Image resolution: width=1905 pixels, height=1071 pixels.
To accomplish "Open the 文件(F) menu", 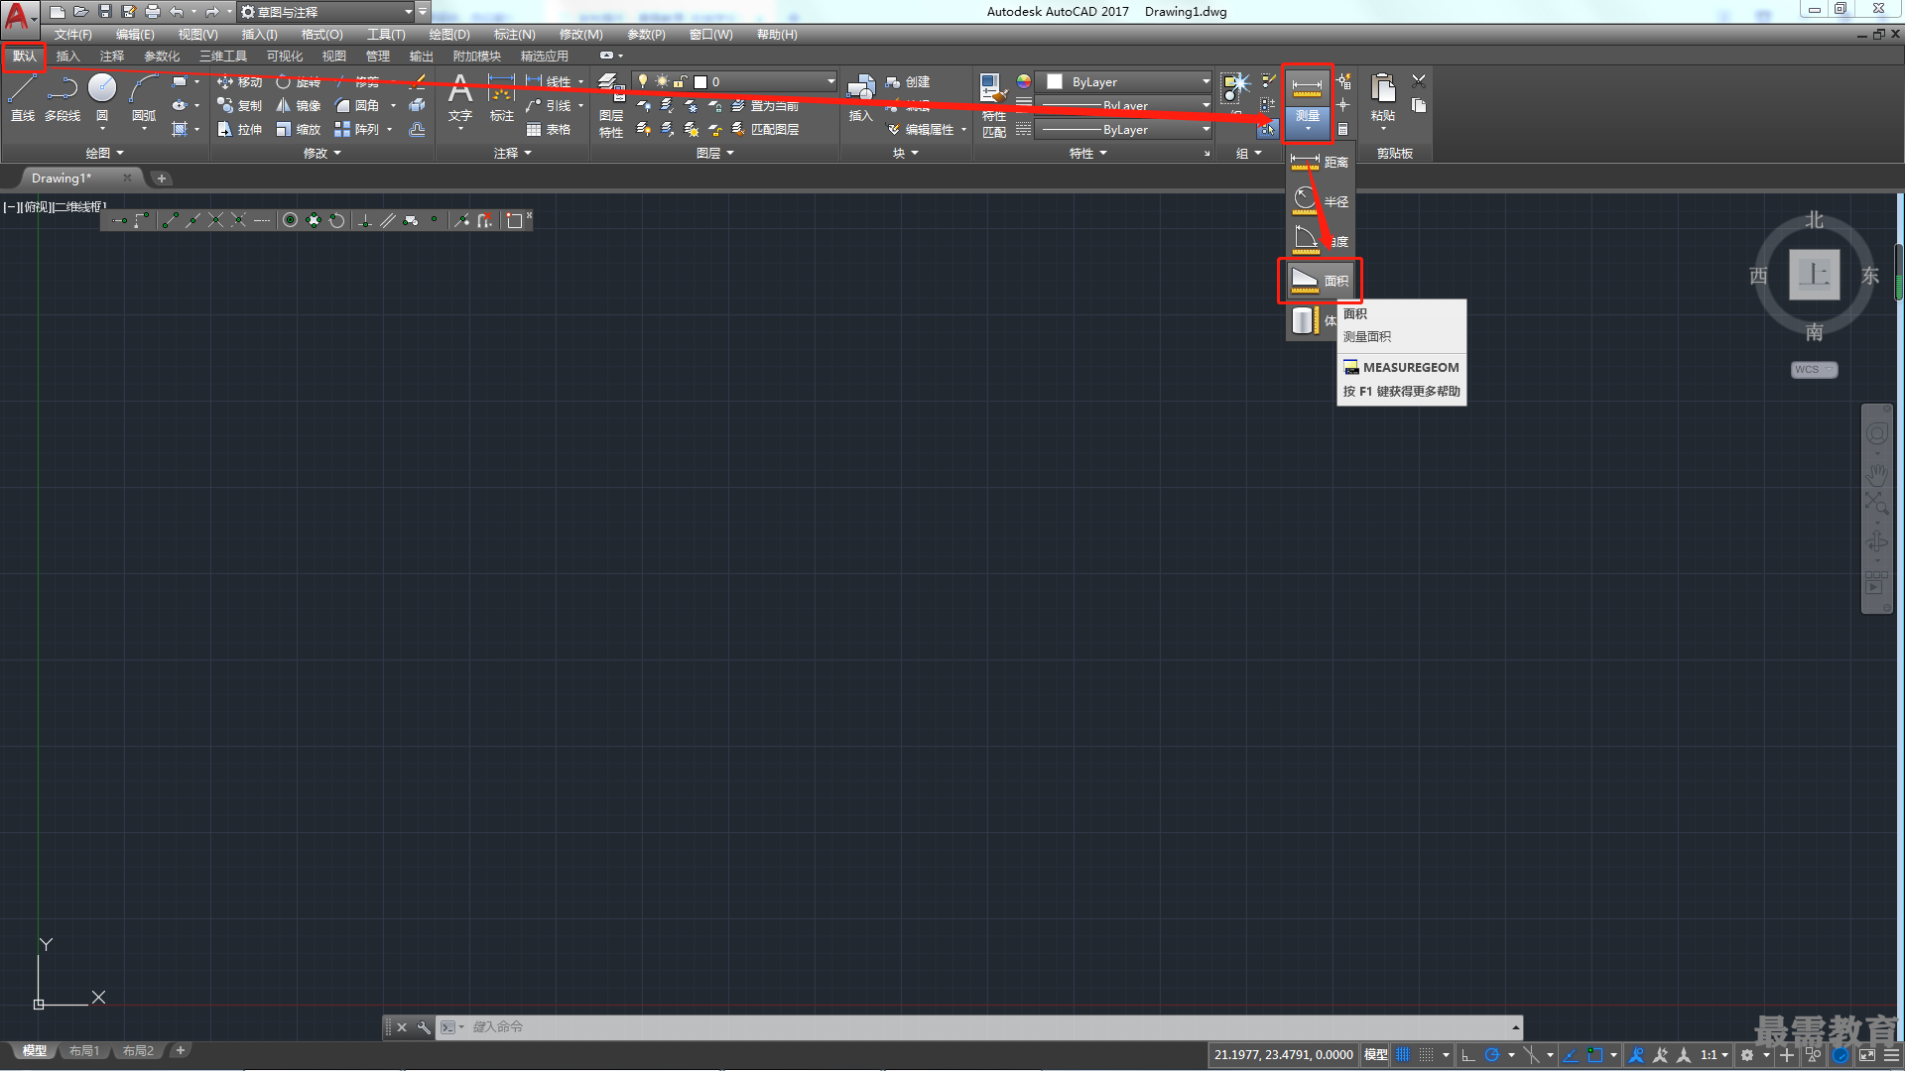I will pyautogui.click(x=72, y=35).
